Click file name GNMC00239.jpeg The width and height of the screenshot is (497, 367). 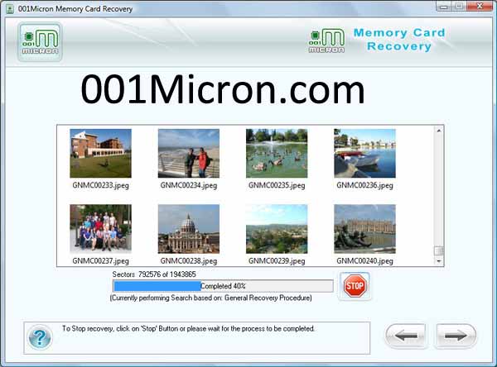tap(277, 261)
